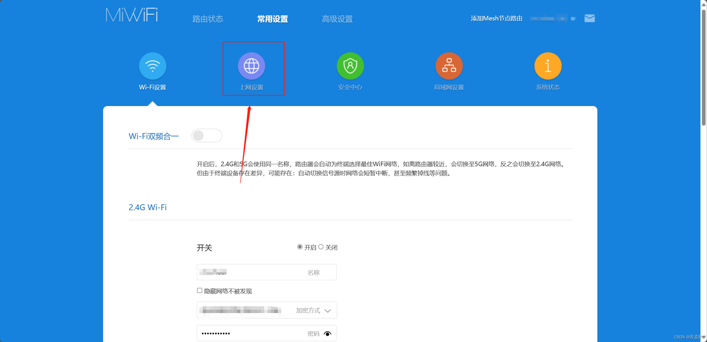Toggle the Wi-Fi双频合一 switch

click(x=207, y=136)
